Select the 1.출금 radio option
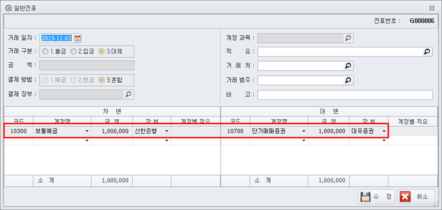 pos(54,52)
